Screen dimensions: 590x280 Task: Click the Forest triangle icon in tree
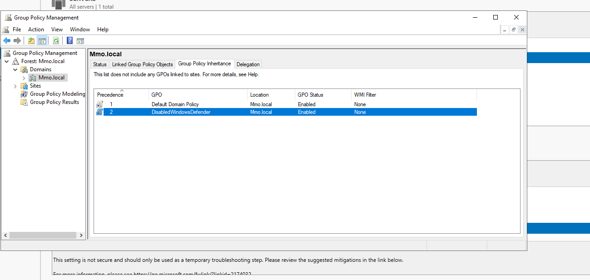[x=16, y=61]
